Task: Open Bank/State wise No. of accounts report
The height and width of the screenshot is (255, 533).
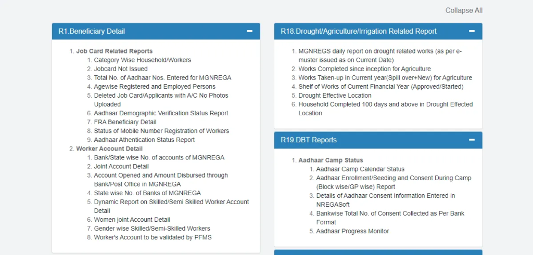Action: pos(159,157)
